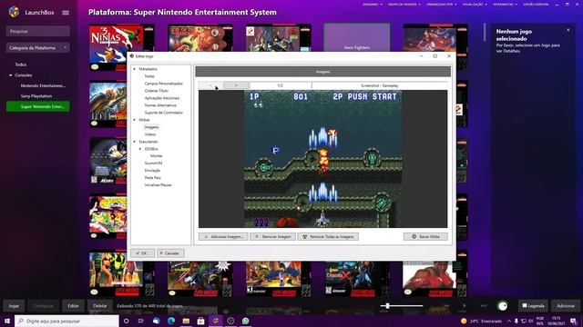583x327 pixels.
Task: Open the image type dropdown 'Screenshot - Gameplay'
Action: [379, 85]
